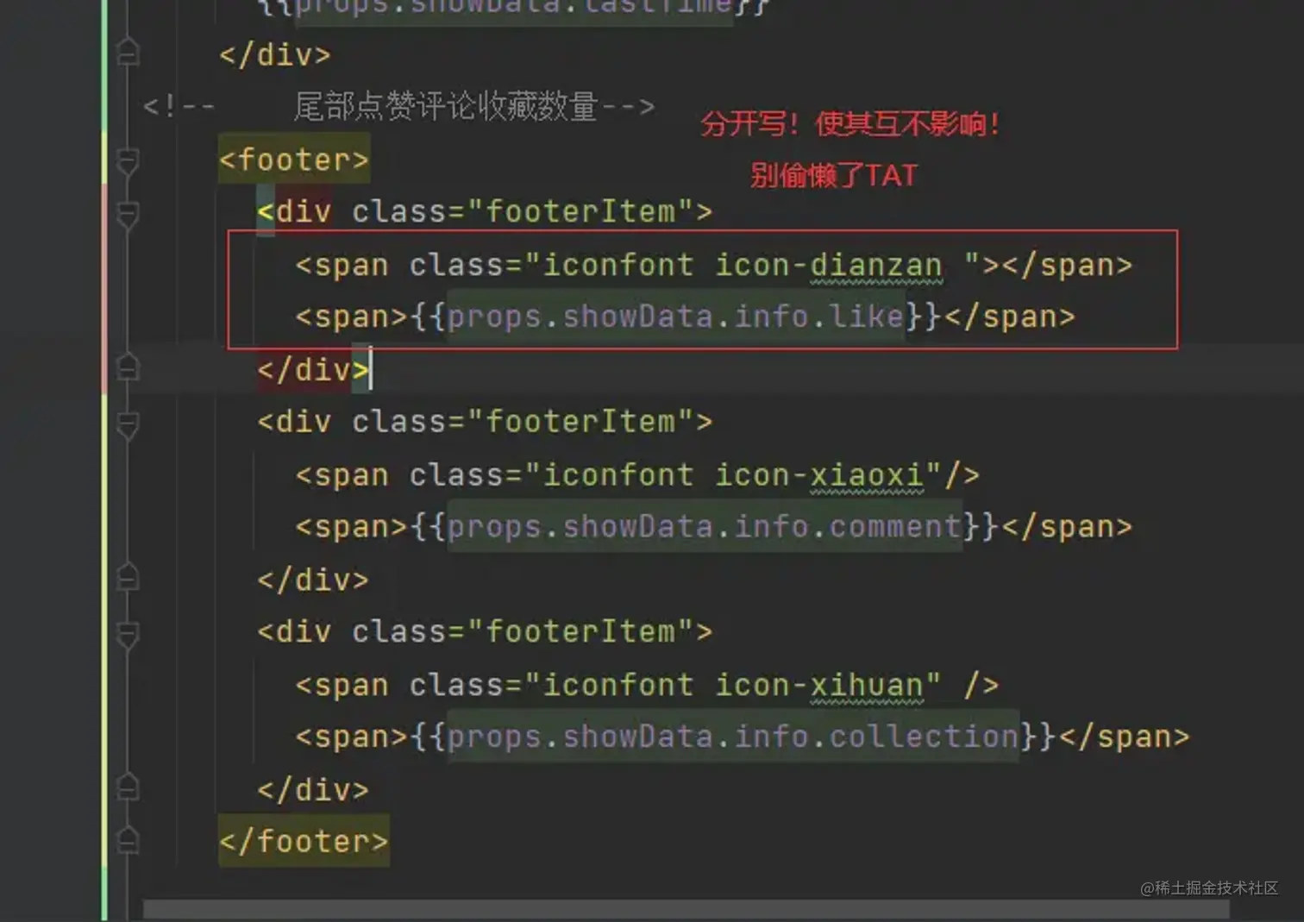The height and width of the screenshot is (922, 1304).
Task: Click the highlighted closing footer tag
Action: pyautogui.click(x=304, y=841)
